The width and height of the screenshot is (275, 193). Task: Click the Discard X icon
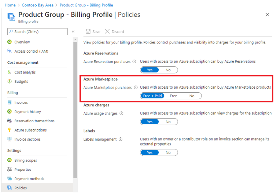tap(107, 31)
